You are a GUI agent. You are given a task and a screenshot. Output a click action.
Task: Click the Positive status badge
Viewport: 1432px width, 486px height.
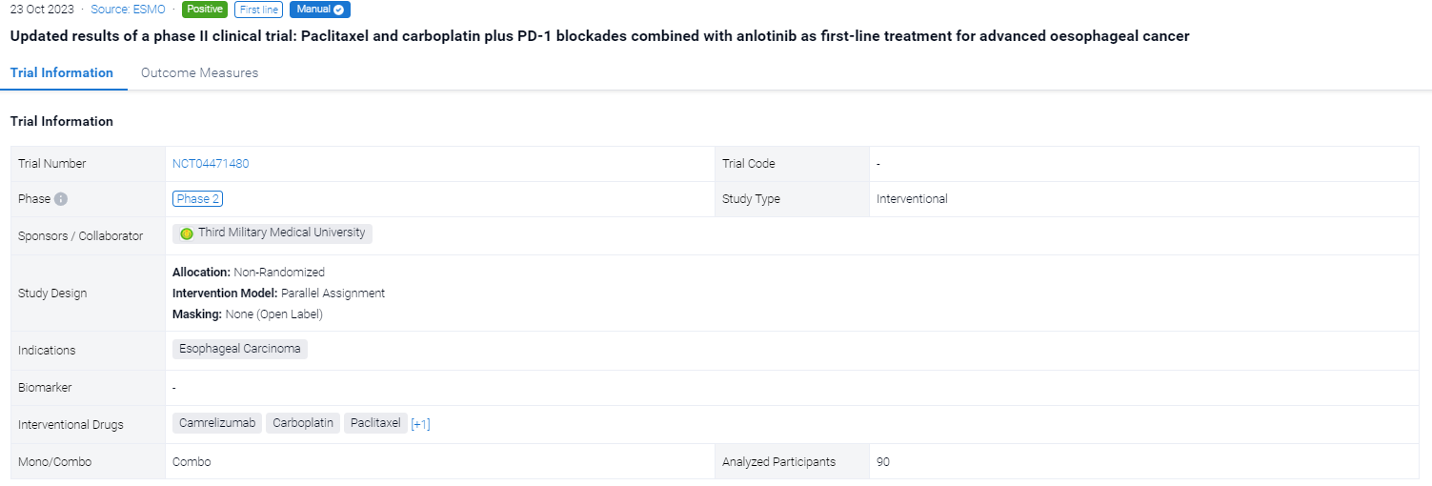(x=205, y=10)
